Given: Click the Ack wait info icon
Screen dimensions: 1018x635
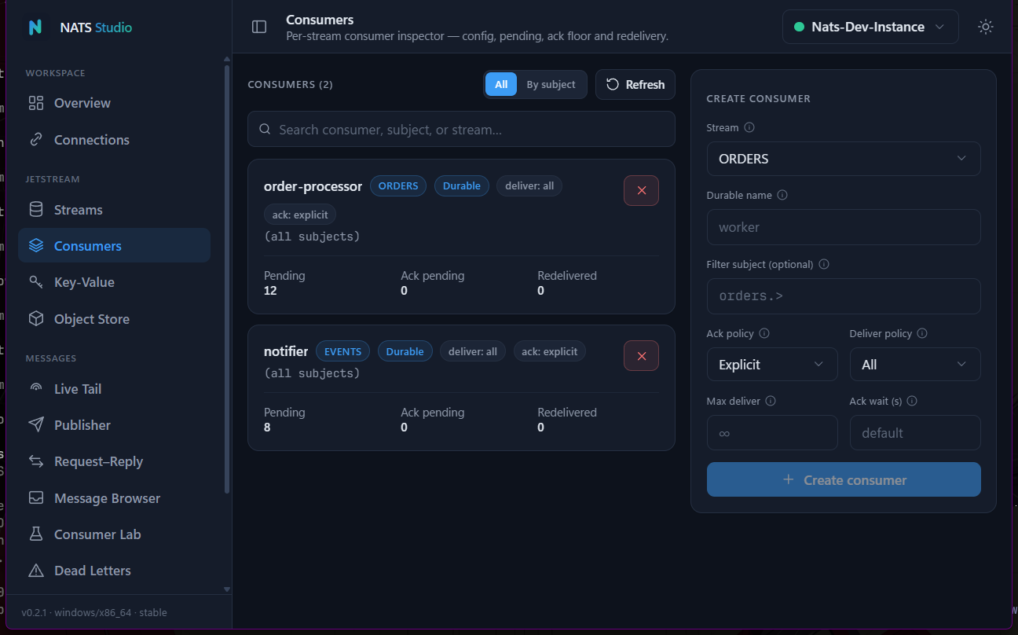Looking at the screenshot, I should [x=912, y=401].
